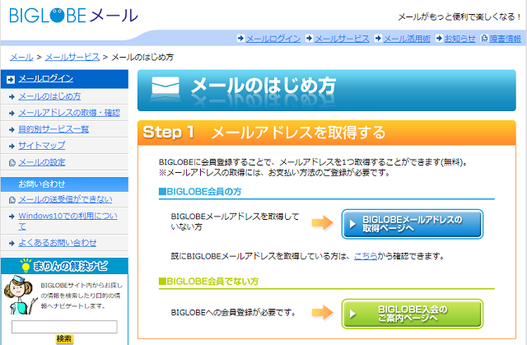This screenshot has height=345, width=527.
Task: Click page icon beside メールの送受信ができない
Action: (x=12, y=200)
